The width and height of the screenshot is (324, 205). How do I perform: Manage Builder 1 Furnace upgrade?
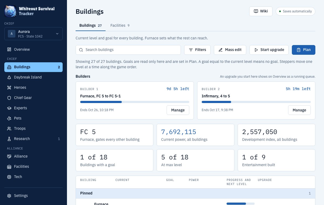(178, 110)
